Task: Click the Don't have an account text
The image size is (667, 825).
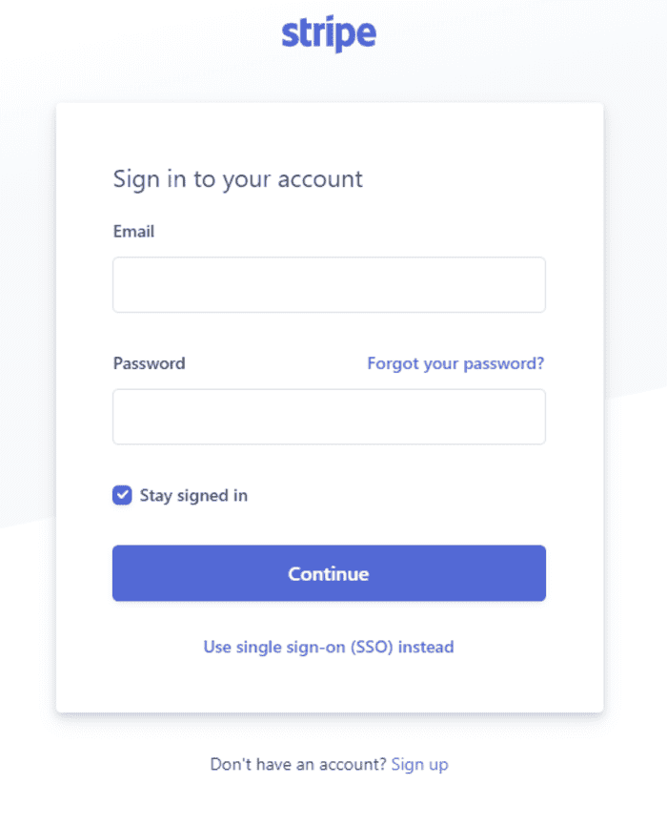Action: 298,764
